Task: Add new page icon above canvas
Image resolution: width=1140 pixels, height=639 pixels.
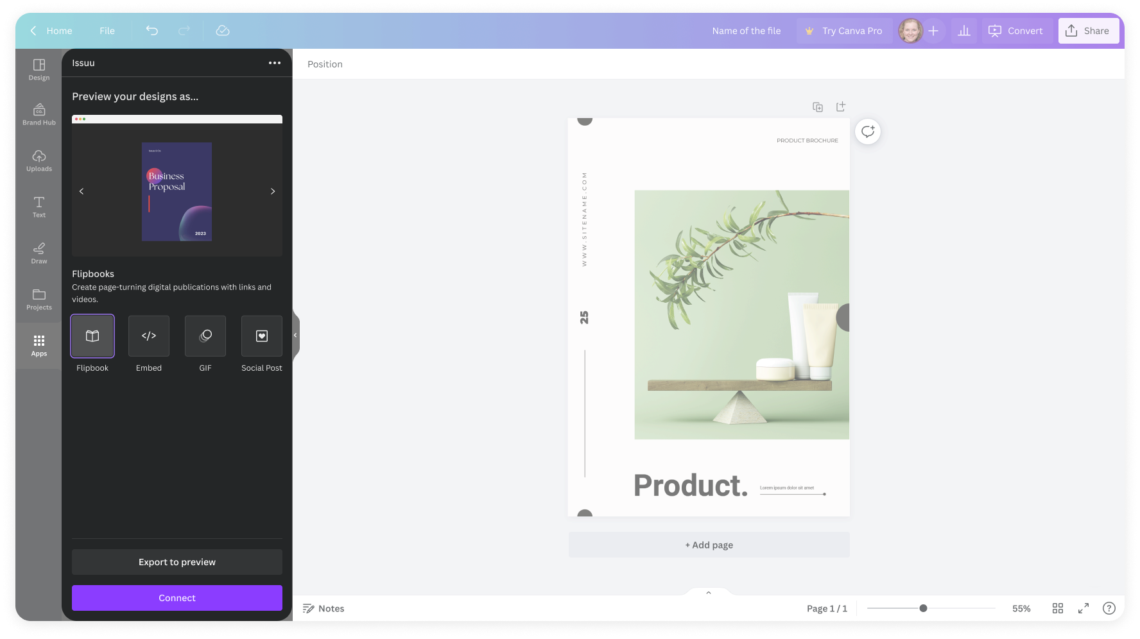Action: pyautogui.click(x=841, y=106)
